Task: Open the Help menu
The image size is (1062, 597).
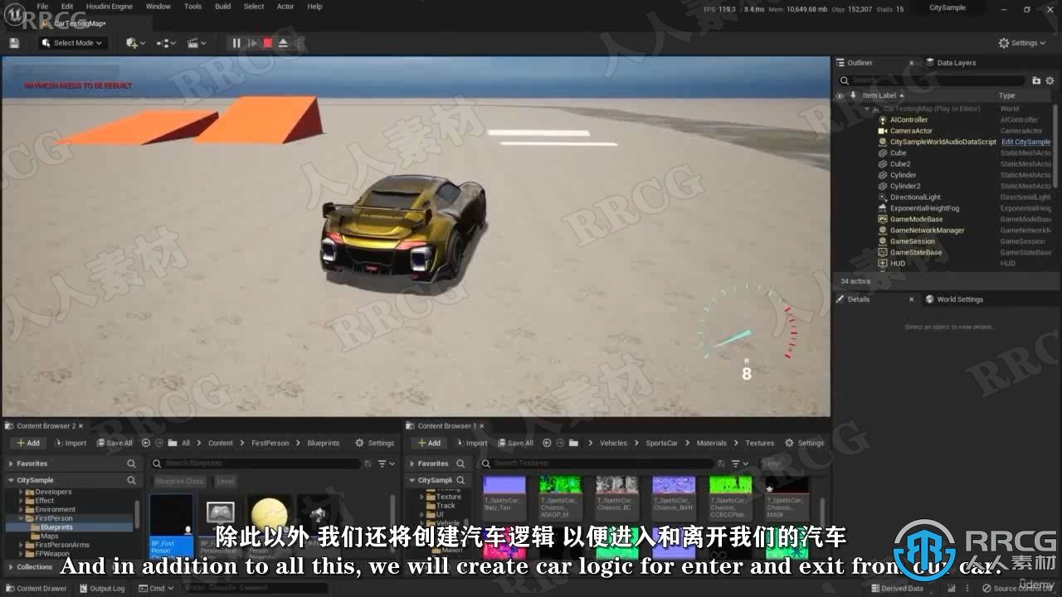Action: point(314,7)
